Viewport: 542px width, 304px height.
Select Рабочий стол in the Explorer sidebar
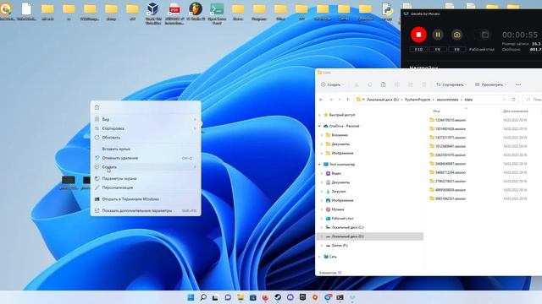click(x=342, y=218)
